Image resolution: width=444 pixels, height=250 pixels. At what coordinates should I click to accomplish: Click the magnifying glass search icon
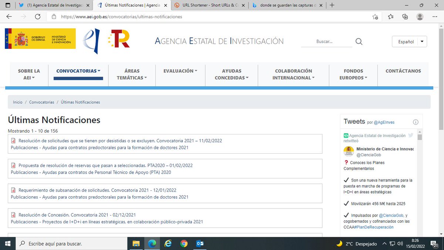click(359, 42)
